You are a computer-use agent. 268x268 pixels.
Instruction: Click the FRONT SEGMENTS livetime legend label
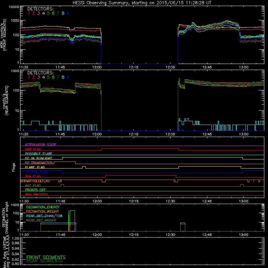[x=46, y=257]
